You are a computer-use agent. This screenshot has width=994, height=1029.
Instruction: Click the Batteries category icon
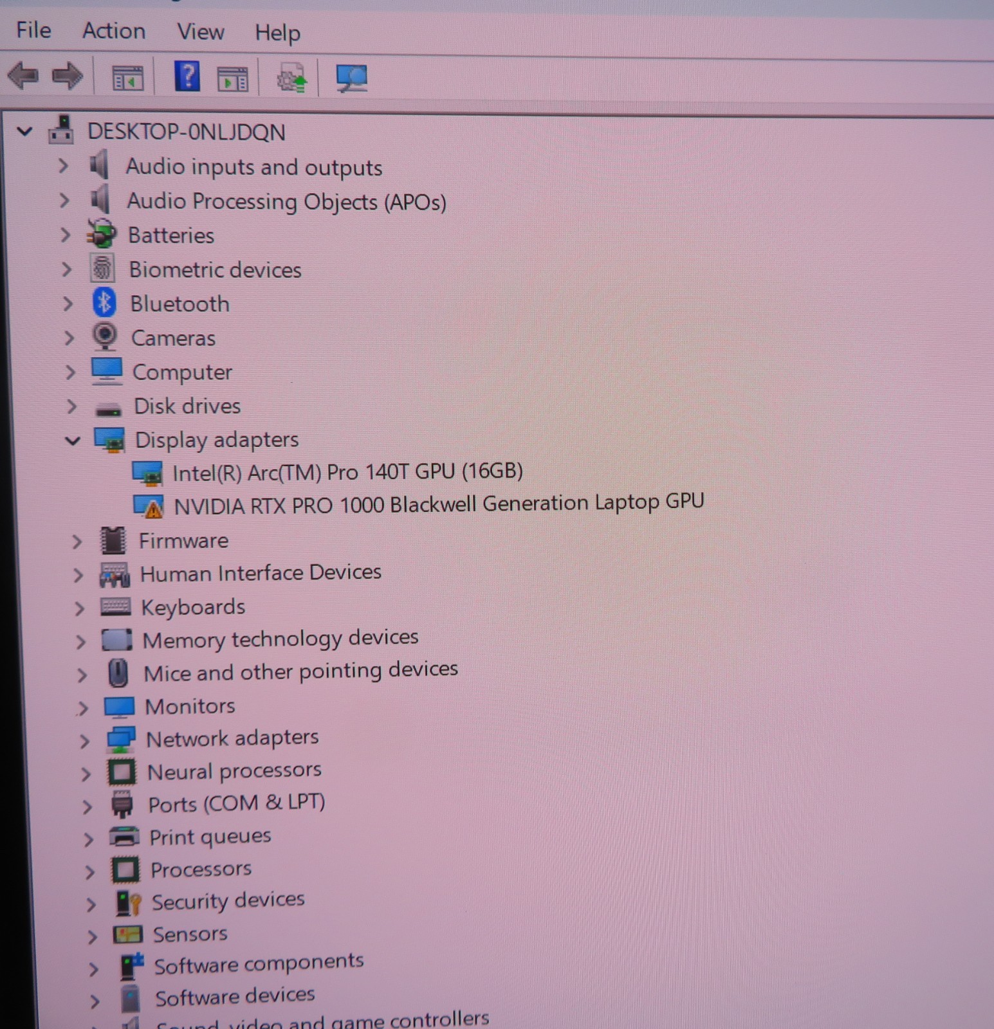102,233
